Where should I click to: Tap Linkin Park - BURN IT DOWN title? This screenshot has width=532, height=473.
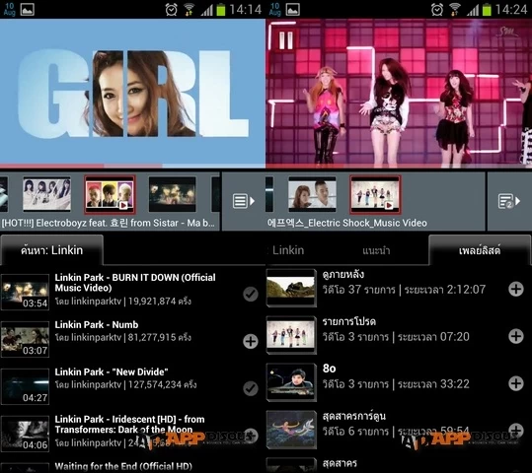coord(135,282)
